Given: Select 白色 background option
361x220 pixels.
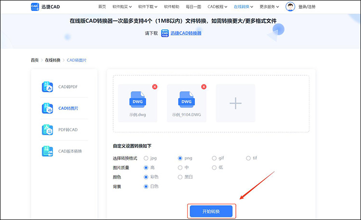Looking at the screenshot, I should [146, 186].
